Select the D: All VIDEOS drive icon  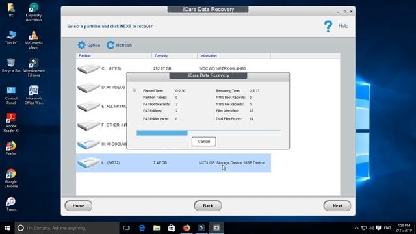point(88,87)
